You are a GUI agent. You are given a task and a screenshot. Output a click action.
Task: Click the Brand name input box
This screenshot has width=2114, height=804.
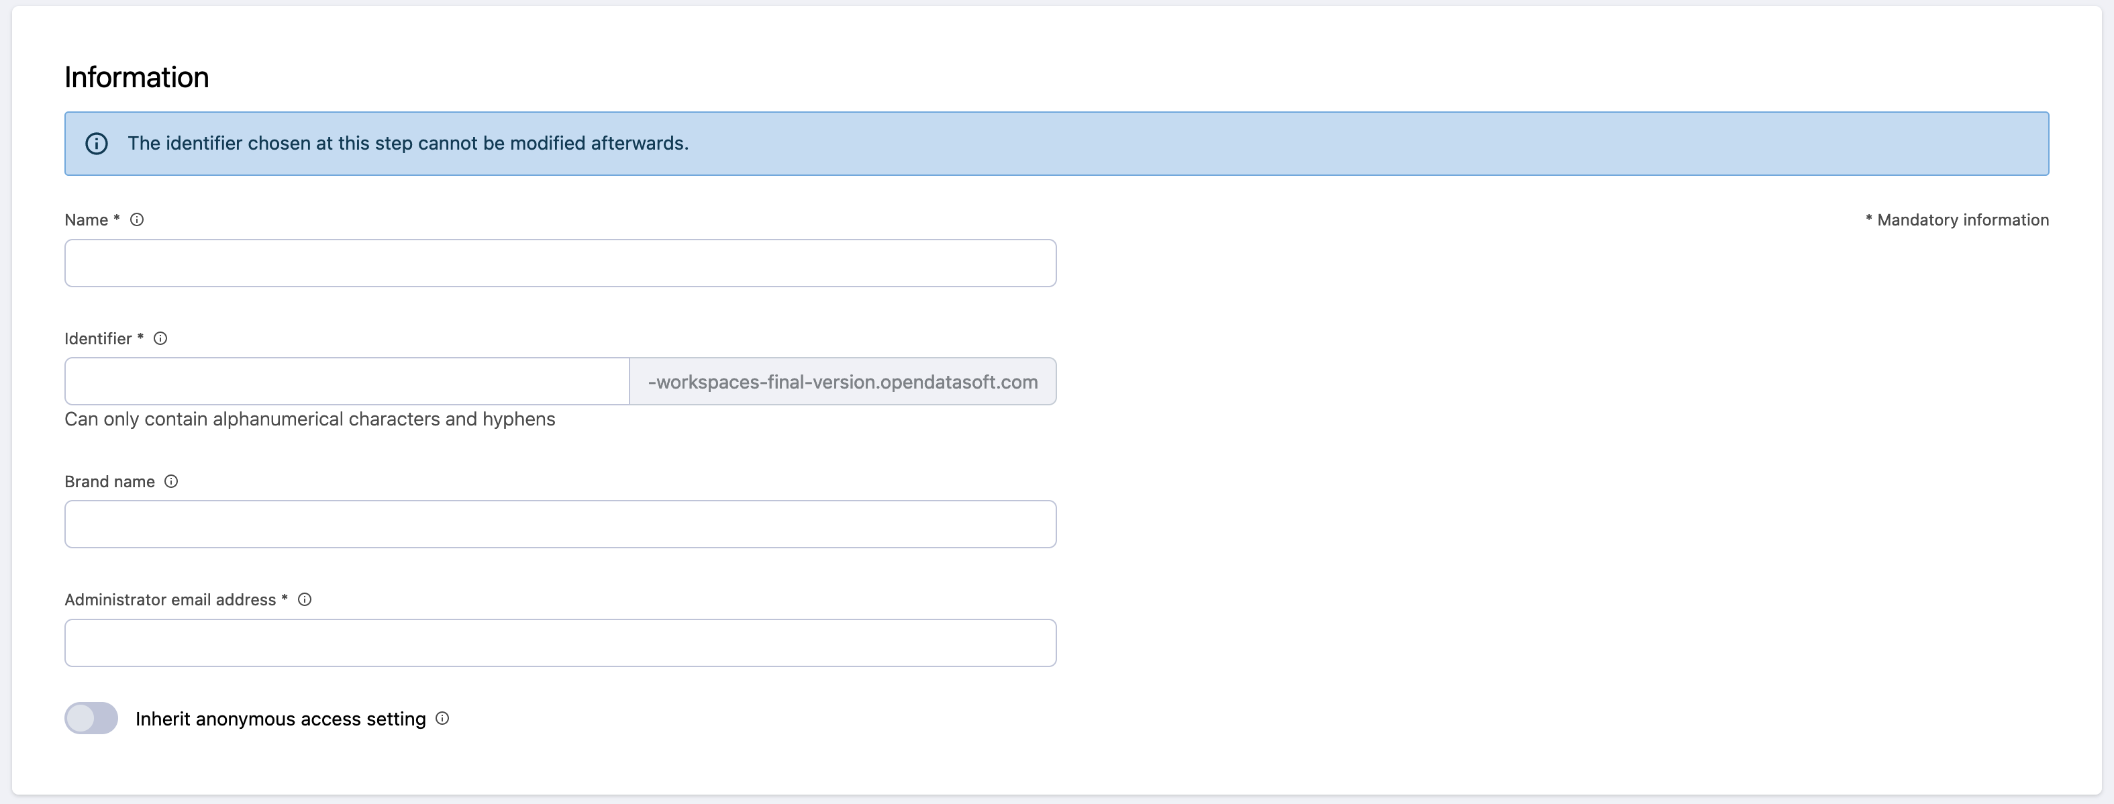[560, 524]
